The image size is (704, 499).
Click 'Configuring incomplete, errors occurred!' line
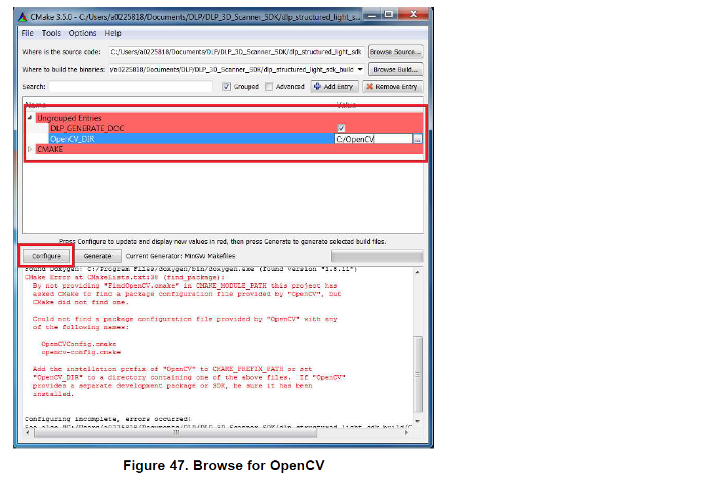(108, 418)
